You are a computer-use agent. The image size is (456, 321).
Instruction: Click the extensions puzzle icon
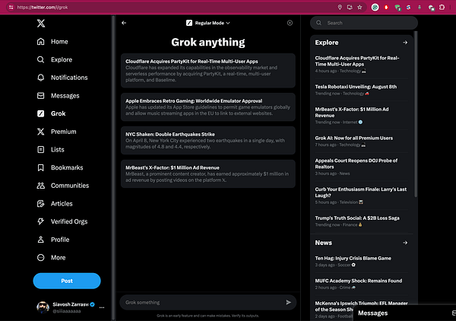pos(442,8)
